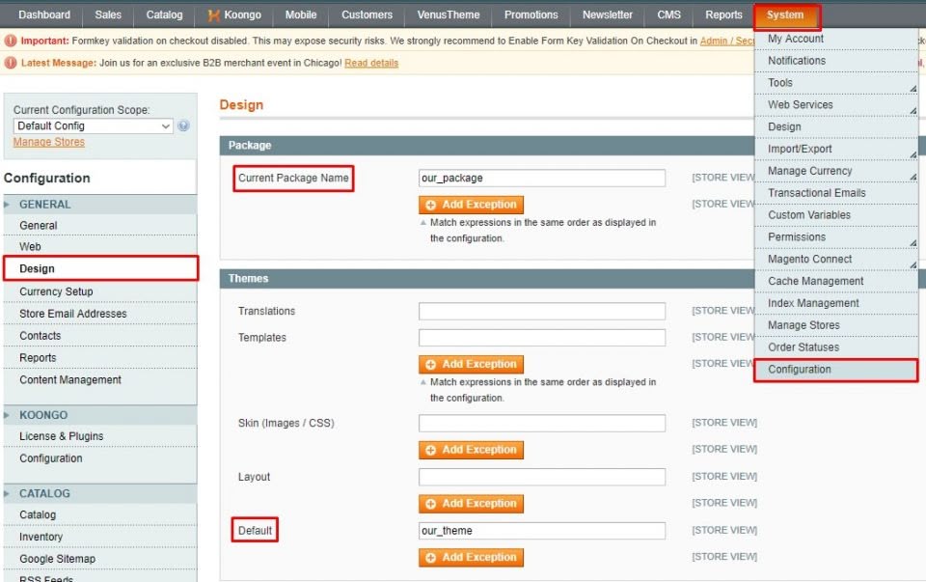Viewport: 926px width, 582px height.
Task: Click the plus icon on Add Exception under Skin
Action: point(432,450)
